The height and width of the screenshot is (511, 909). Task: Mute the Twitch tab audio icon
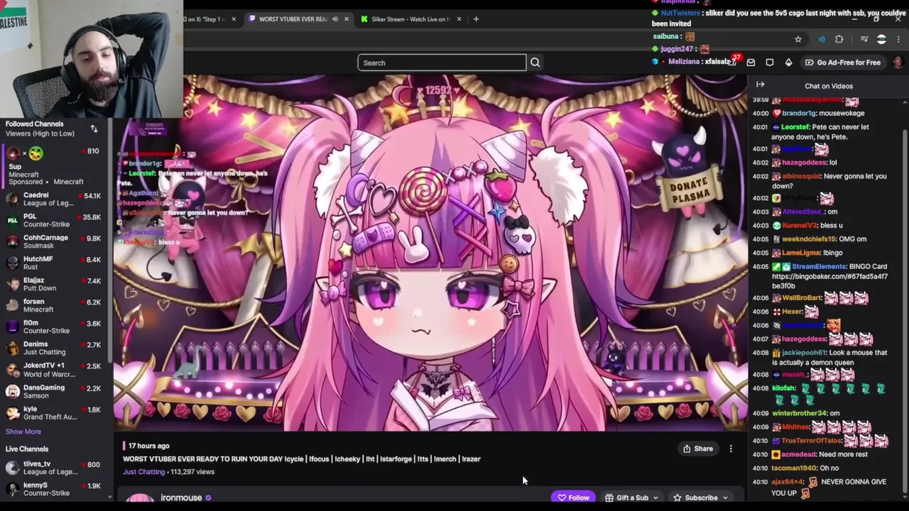335,19
